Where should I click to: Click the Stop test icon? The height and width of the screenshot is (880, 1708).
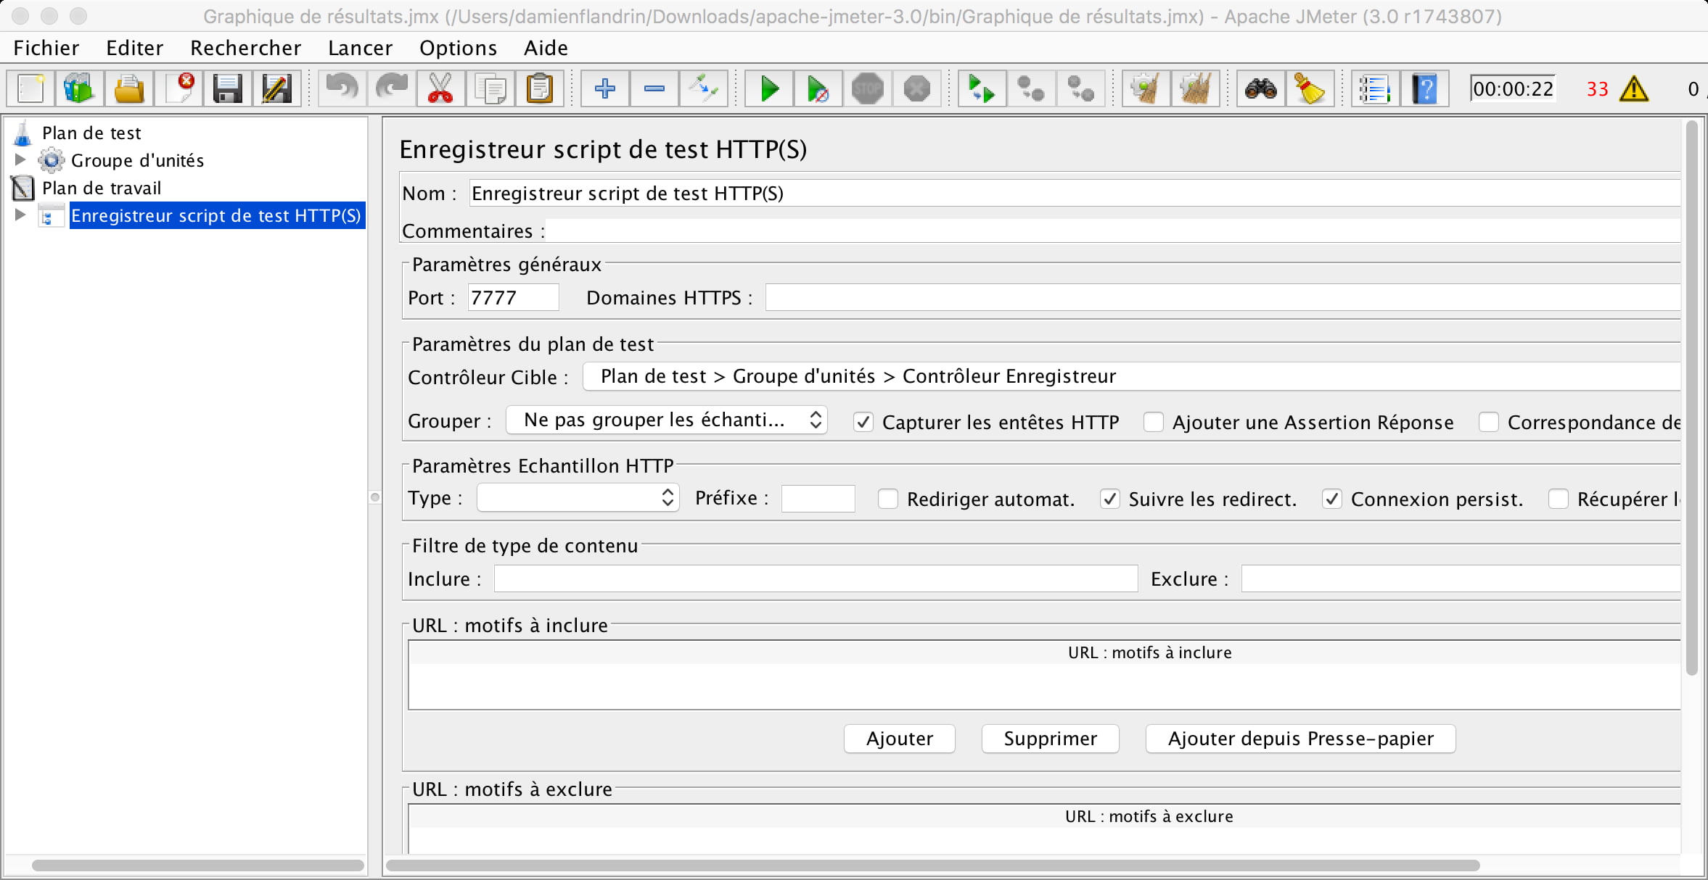click(867, 89)
